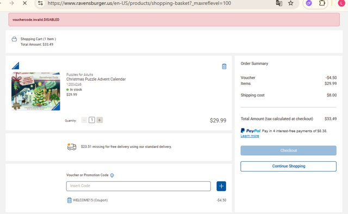
Task: Decrease quantity with the minus button
Action: pyautogui.click(x=84, y=120)
